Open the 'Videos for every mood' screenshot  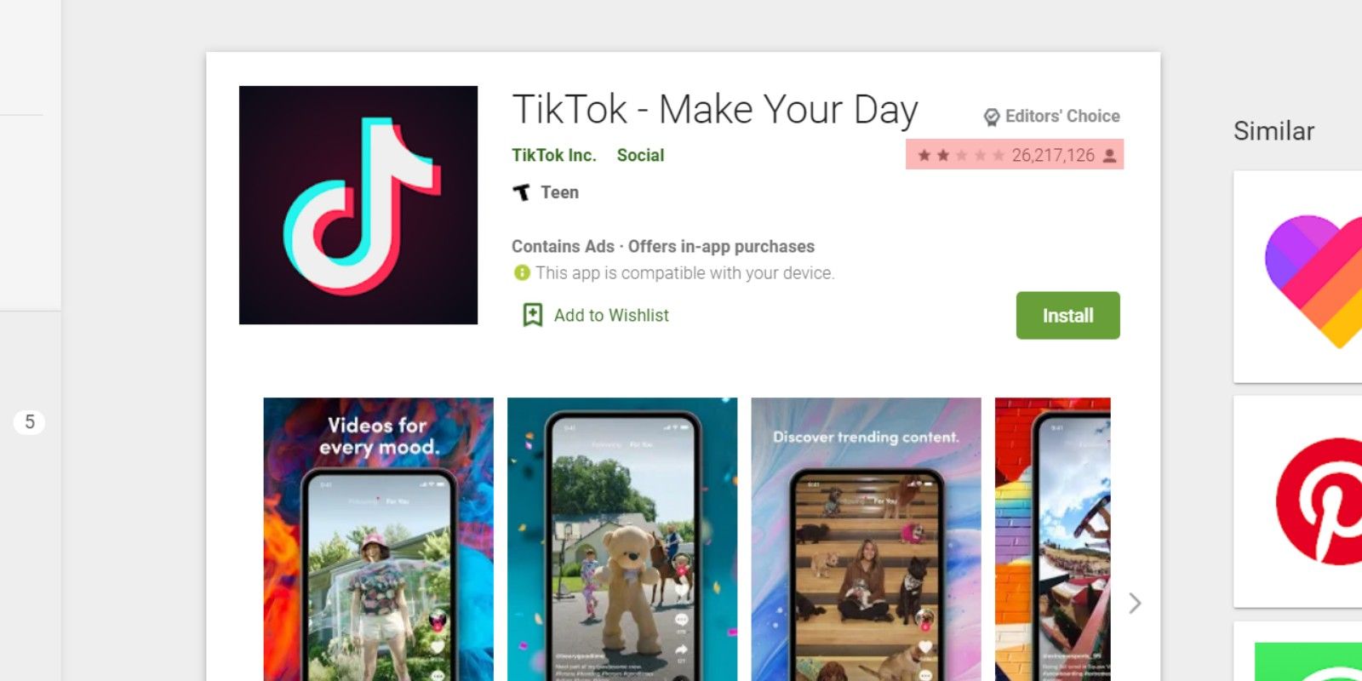[x=378, y=540]
